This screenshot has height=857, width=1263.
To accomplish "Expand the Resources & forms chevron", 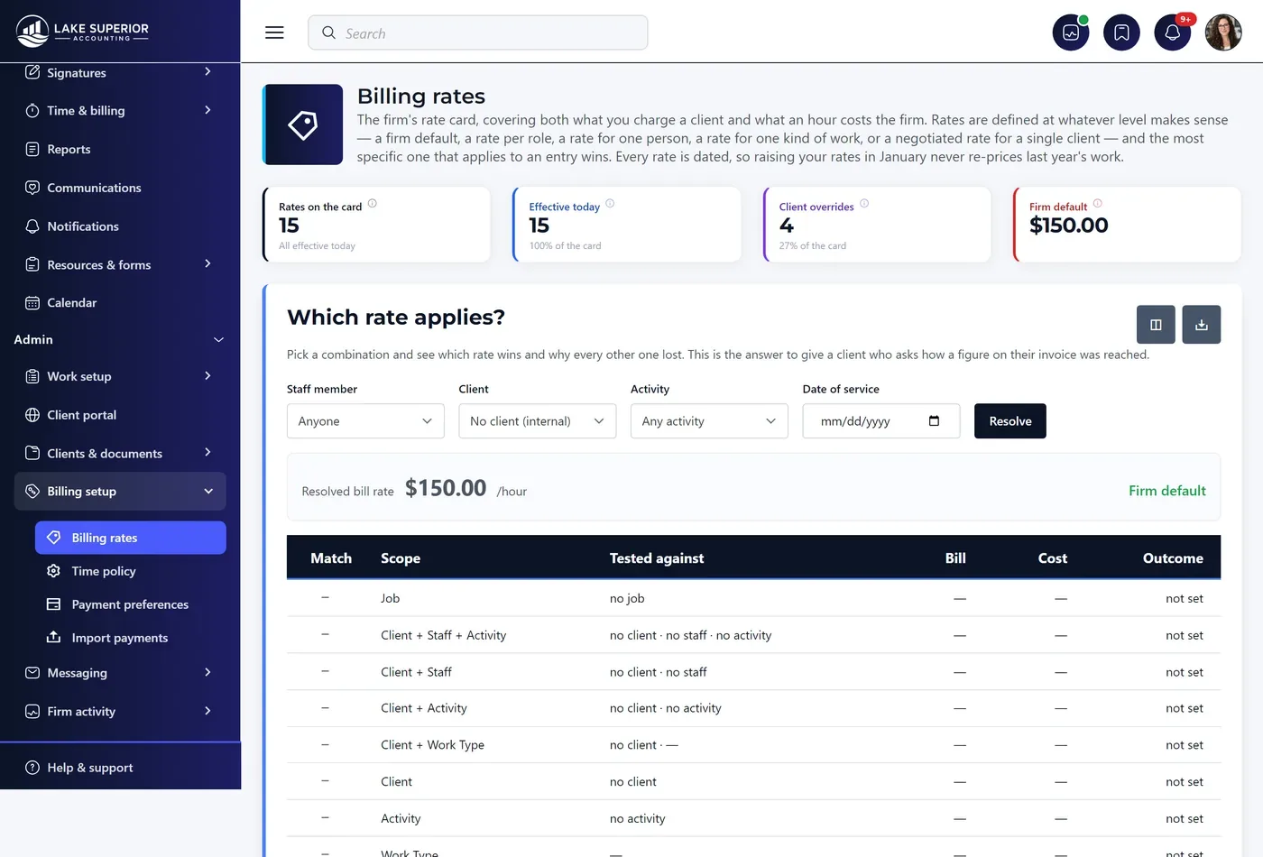I will [x=207, y=264].
